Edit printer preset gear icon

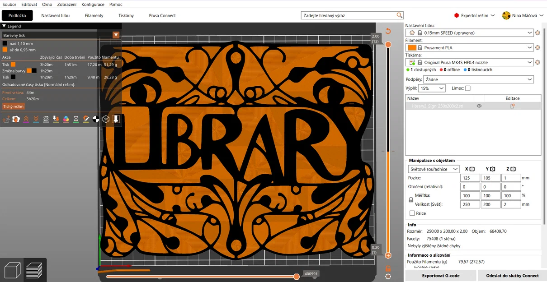pyautogui.click(x=538, y=62)
